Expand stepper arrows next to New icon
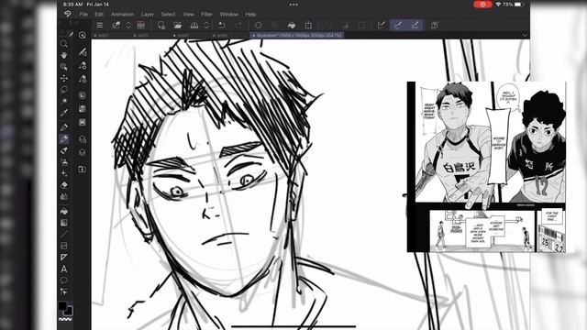 (128, 25)
